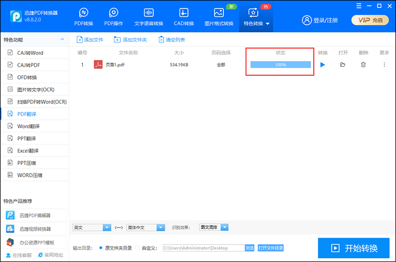Click the PDF file icon of 页面1.pdf
The height and width of the screenshot is (262, 396).
click(98, 64)
